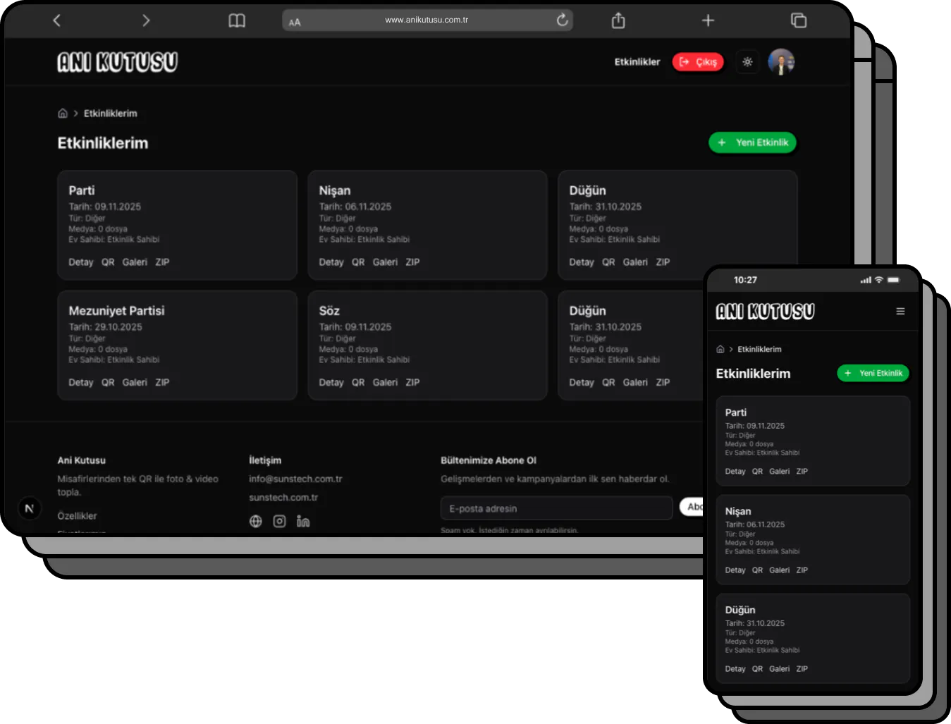Download ZIP for Düğün card in phone view
This screenshot has width=951, height=724.
click(802, 669)
